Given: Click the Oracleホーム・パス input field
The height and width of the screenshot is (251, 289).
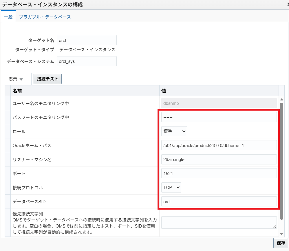Looking at the screenshot, I should point(219,145).
